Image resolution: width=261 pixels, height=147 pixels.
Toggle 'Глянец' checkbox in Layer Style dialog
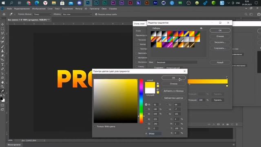137,67
